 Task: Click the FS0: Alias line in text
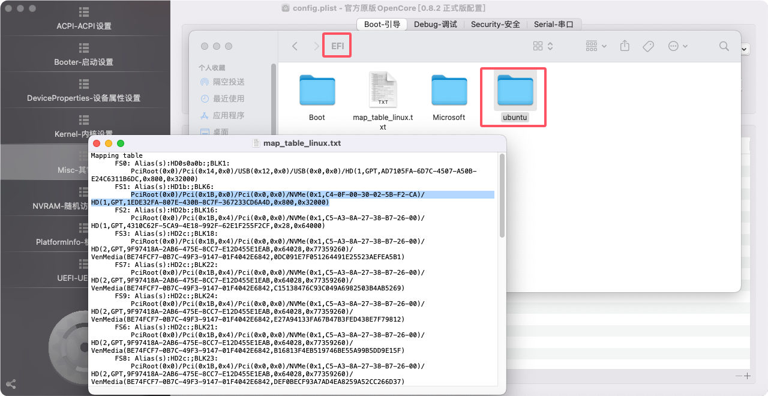tap(172, 163)
